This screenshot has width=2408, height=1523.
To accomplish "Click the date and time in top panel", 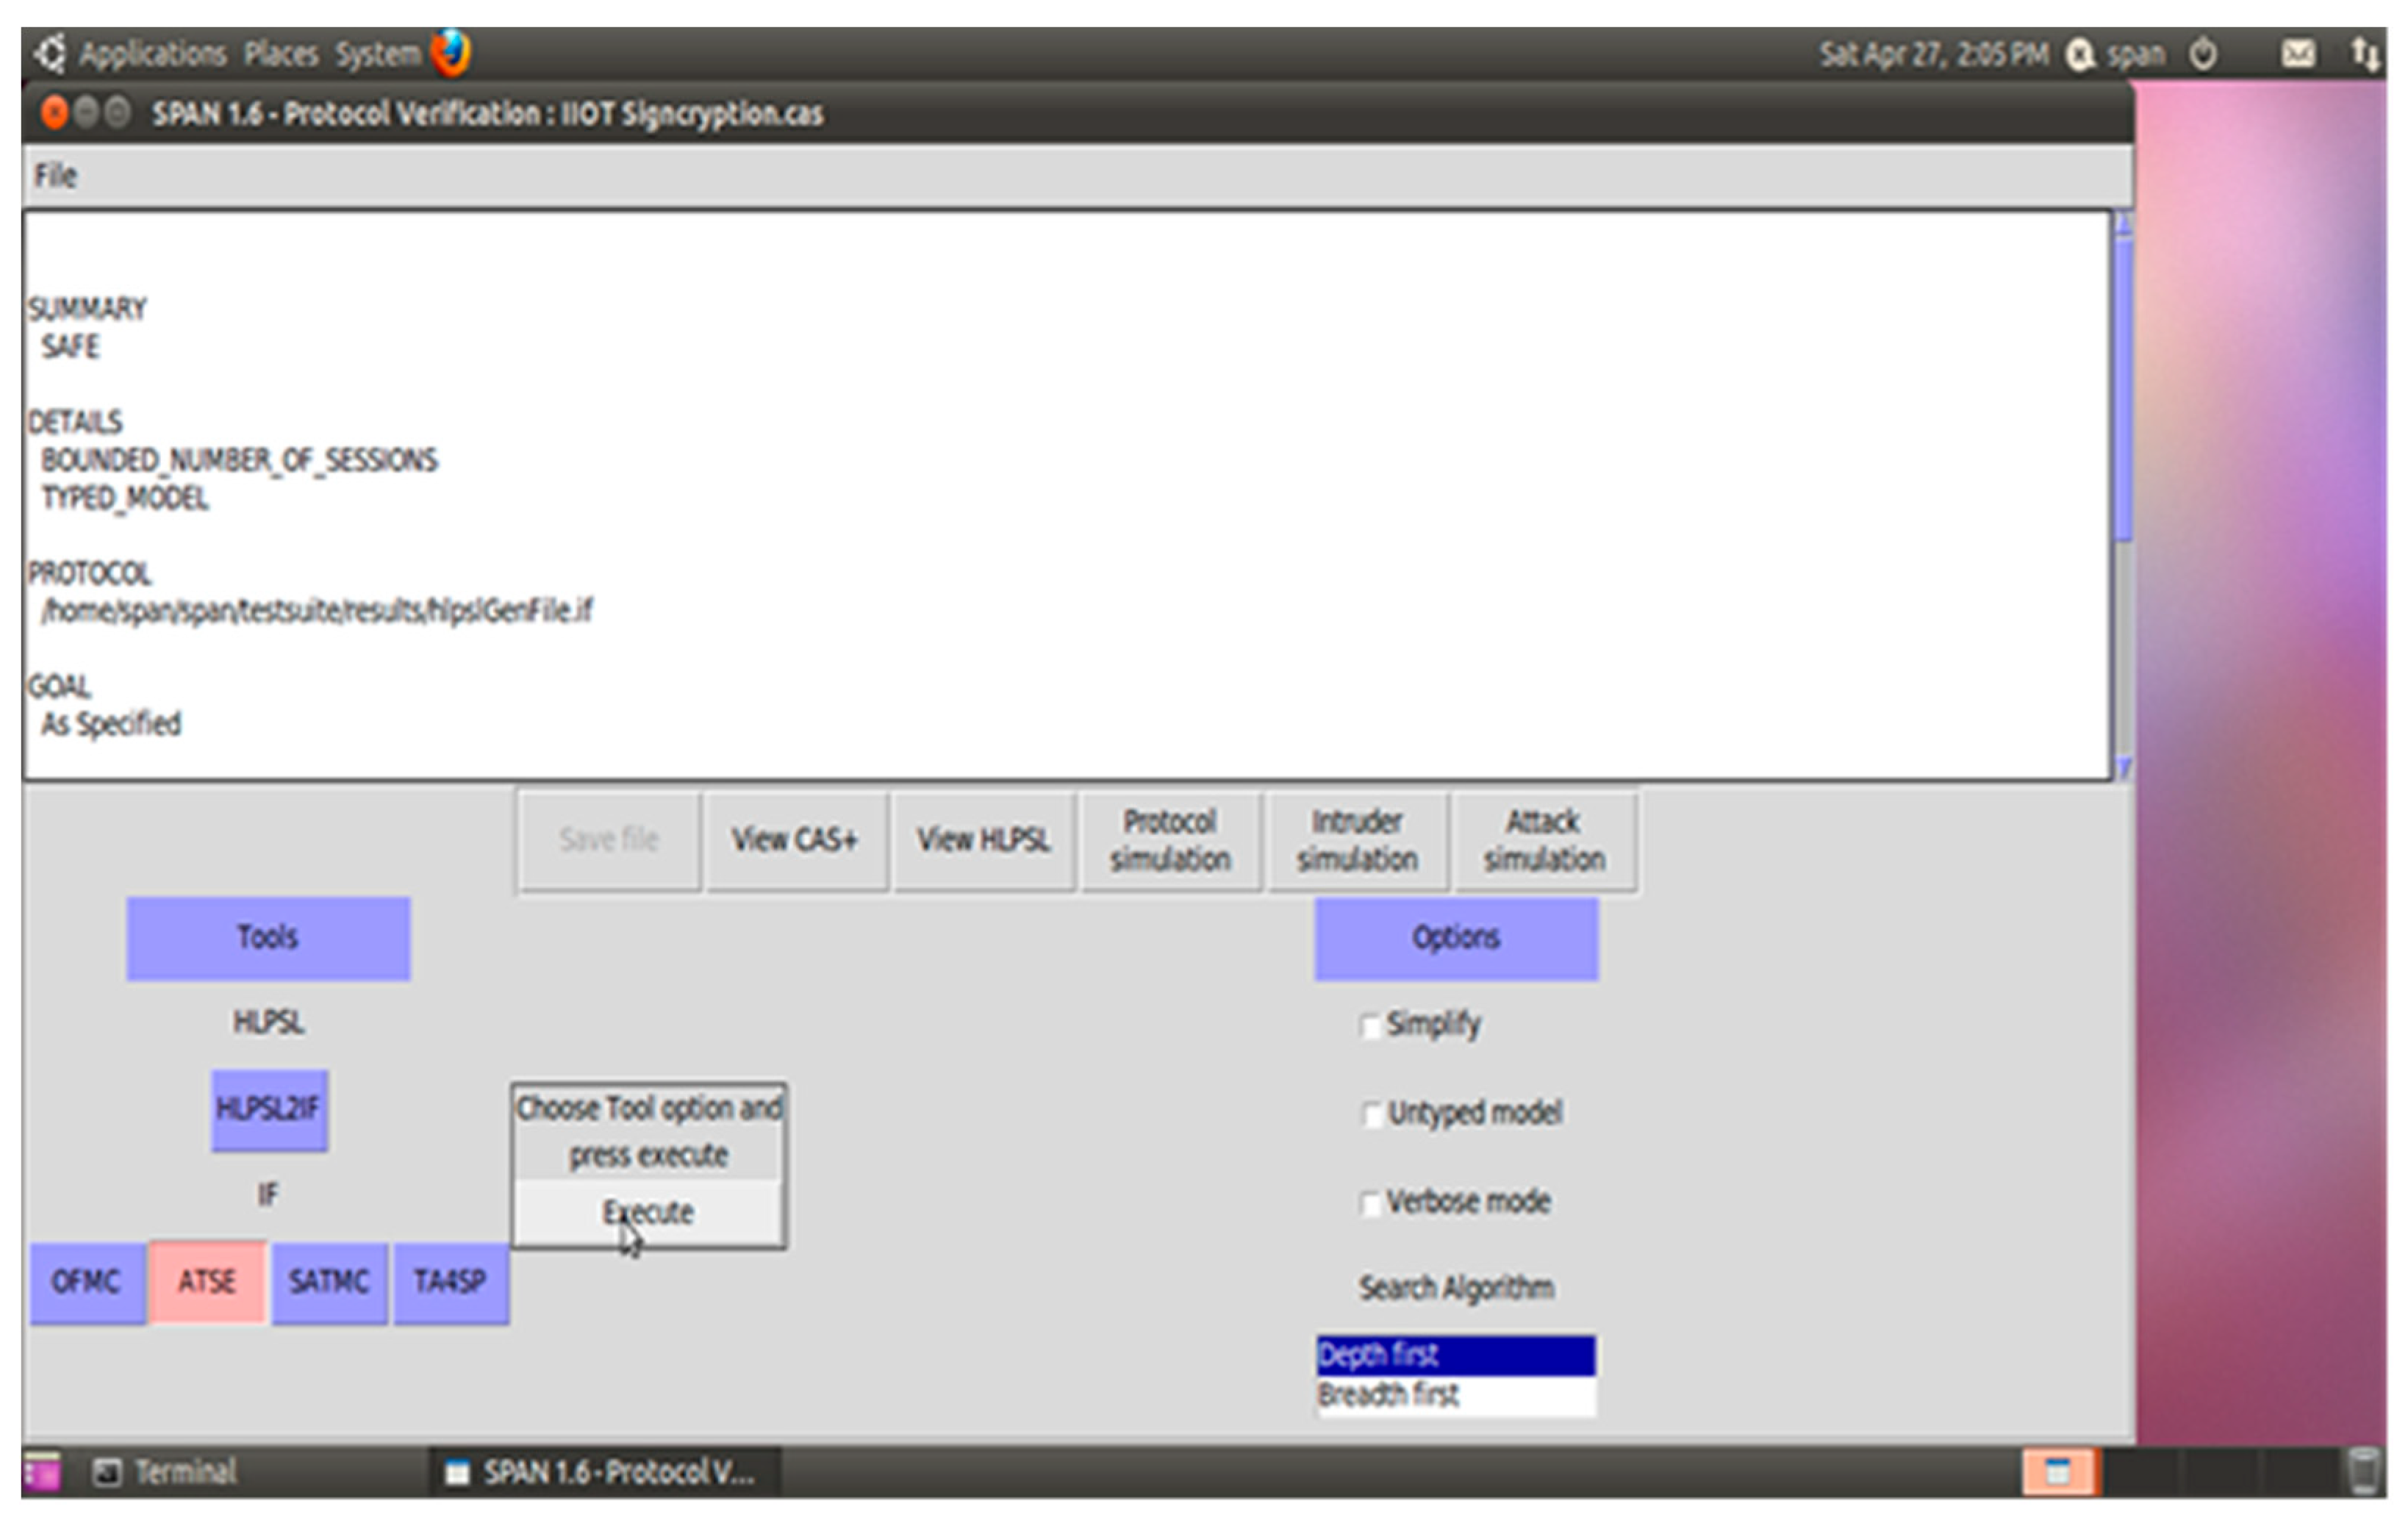I will point(1934,54).
